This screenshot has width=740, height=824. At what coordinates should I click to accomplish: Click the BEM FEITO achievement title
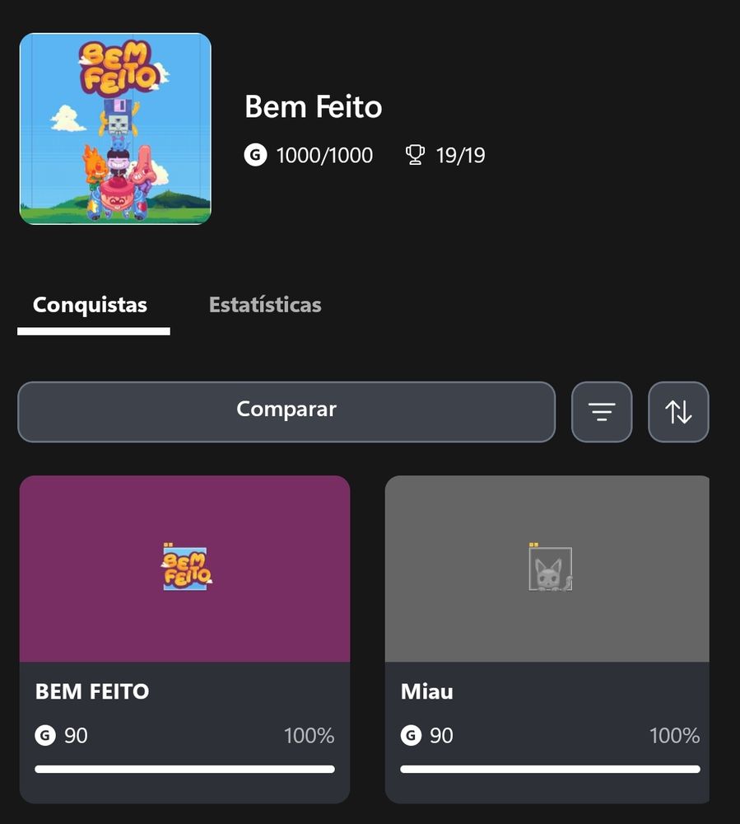(x=92, y=691)
